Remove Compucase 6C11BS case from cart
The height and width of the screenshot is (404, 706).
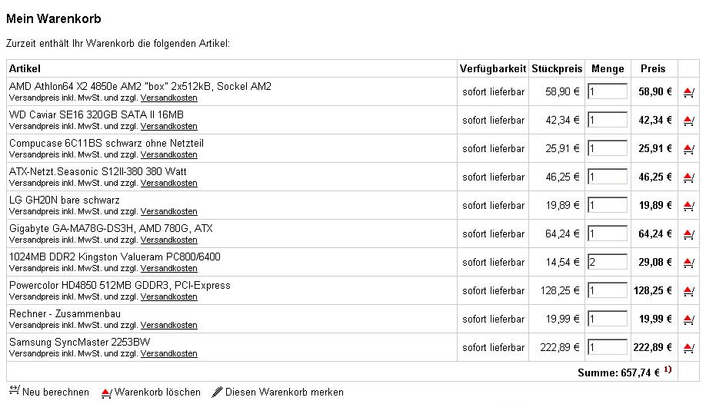(688, 149)
